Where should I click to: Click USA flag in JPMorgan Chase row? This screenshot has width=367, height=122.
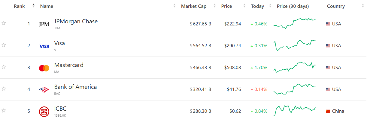[328, 24]
